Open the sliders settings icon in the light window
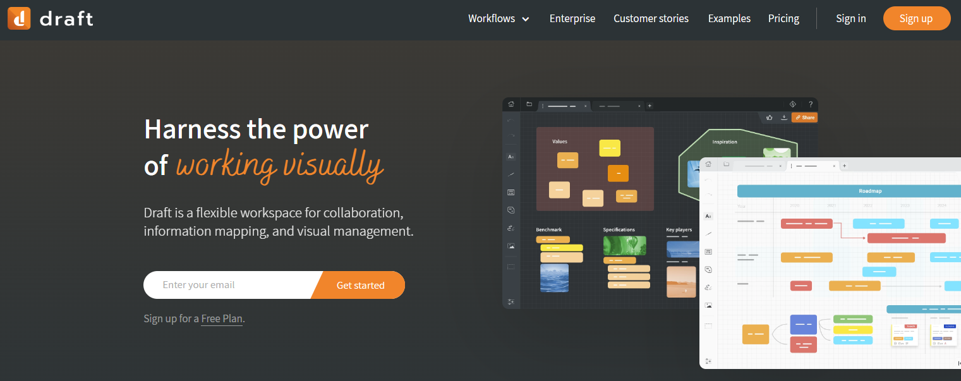The width and height of the screenshot is (961, 381). 708,361
